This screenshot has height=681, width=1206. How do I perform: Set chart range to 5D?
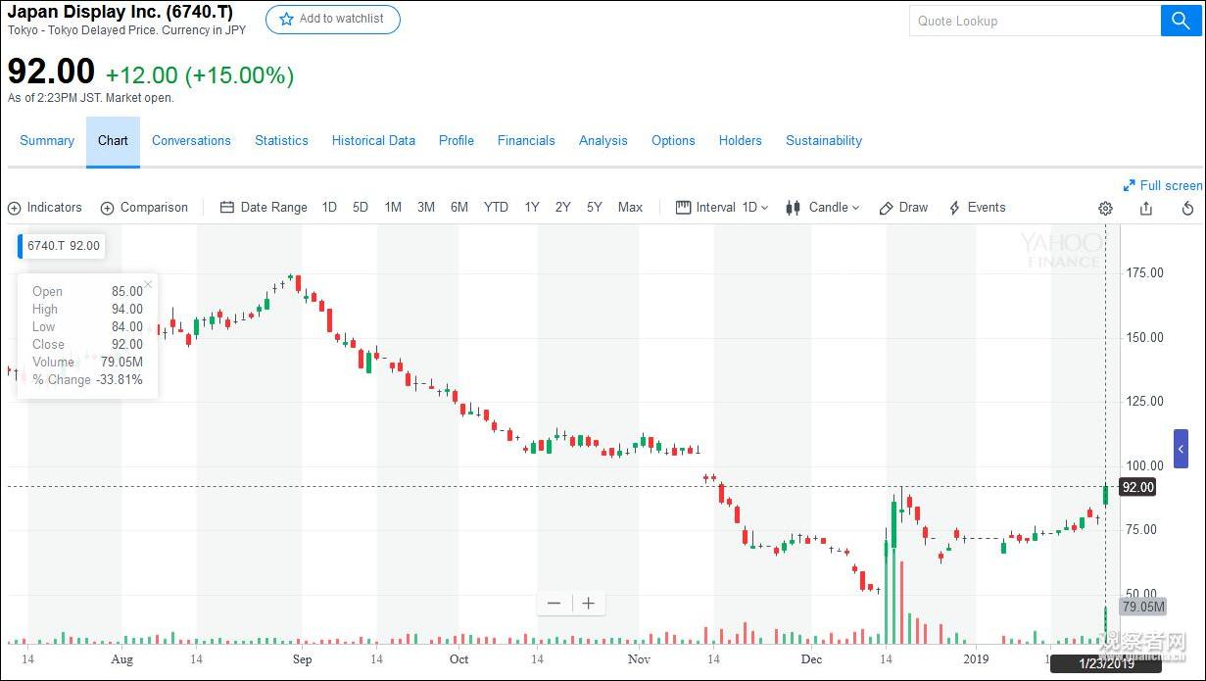[361, 208]
